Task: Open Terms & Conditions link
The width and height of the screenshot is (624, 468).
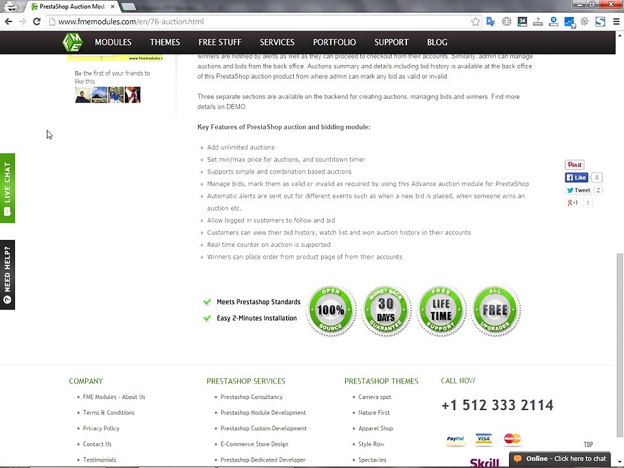Action: pyautogui.click(x=109, y=413)
